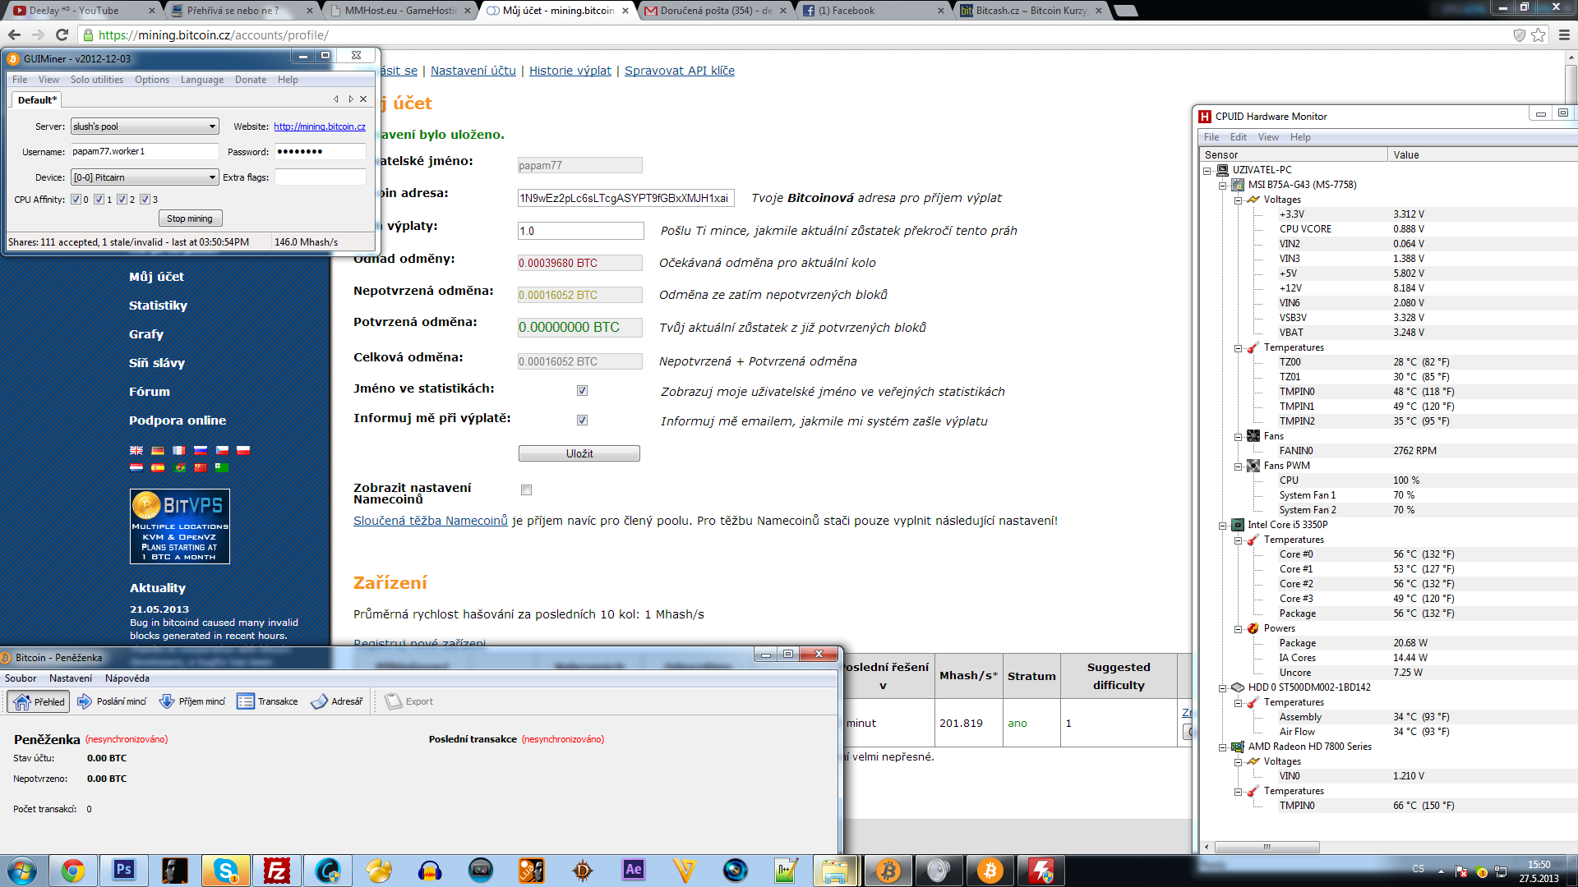Screen dimensions: 1578x887
Task: Switch to the Bitcash.cz browser tab
Action: 1031,11
